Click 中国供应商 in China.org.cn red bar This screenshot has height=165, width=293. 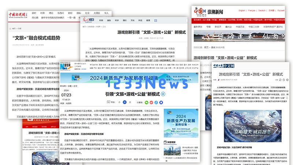(x=258, y=20)
